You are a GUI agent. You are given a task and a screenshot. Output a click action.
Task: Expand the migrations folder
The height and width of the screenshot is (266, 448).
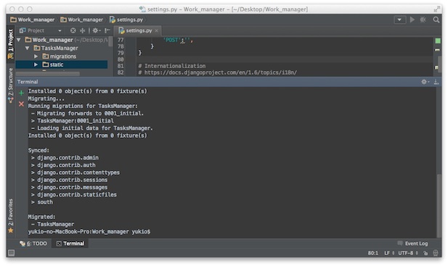pos(36,57)
